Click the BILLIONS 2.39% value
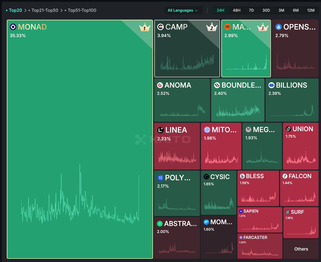 coord(275,93)
